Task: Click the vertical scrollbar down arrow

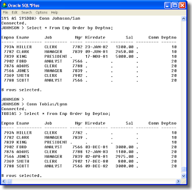Action: point(183,176)
